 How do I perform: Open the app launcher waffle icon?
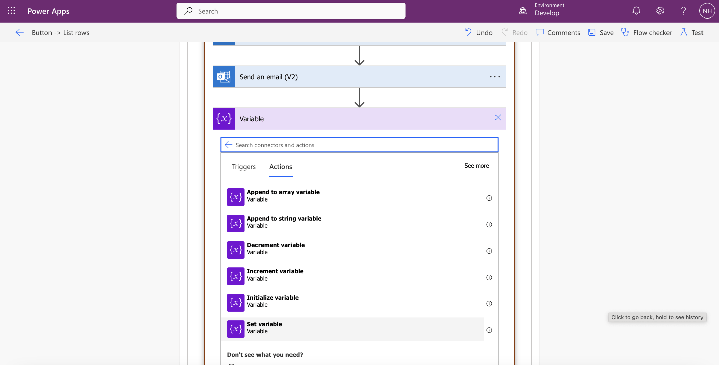click(11, 11)
